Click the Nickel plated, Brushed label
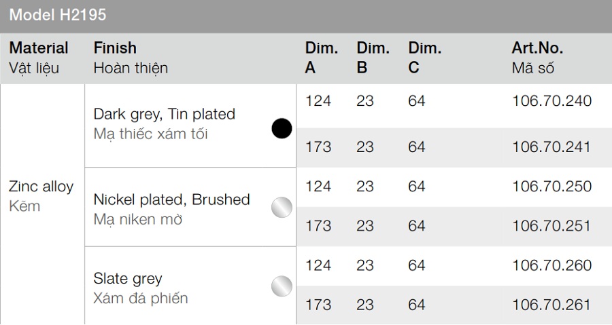Image resolution: width=612 pixels, height=325 pixels. point(171,199)
